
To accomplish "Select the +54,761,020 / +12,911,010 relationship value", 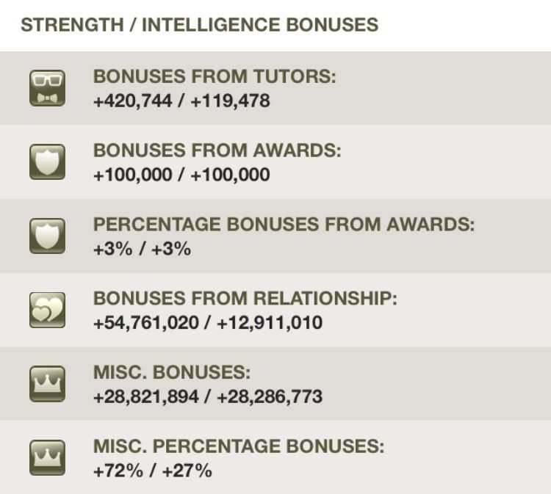I will click(x=208, y=323).
